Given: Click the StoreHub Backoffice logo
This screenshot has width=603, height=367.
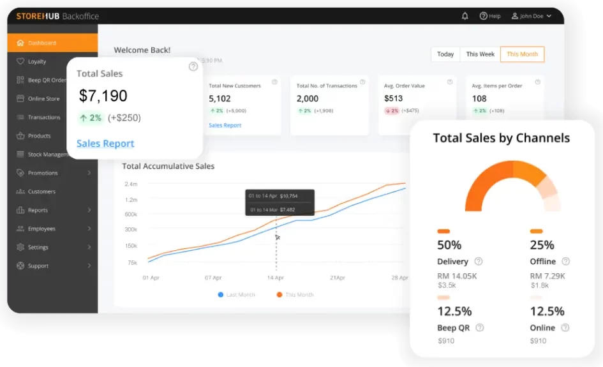Looking at the screenshot, I should point(57,16).
